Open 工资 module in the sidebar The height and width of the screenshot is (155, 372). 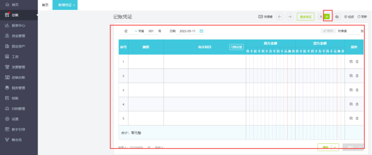click(15, 57)
